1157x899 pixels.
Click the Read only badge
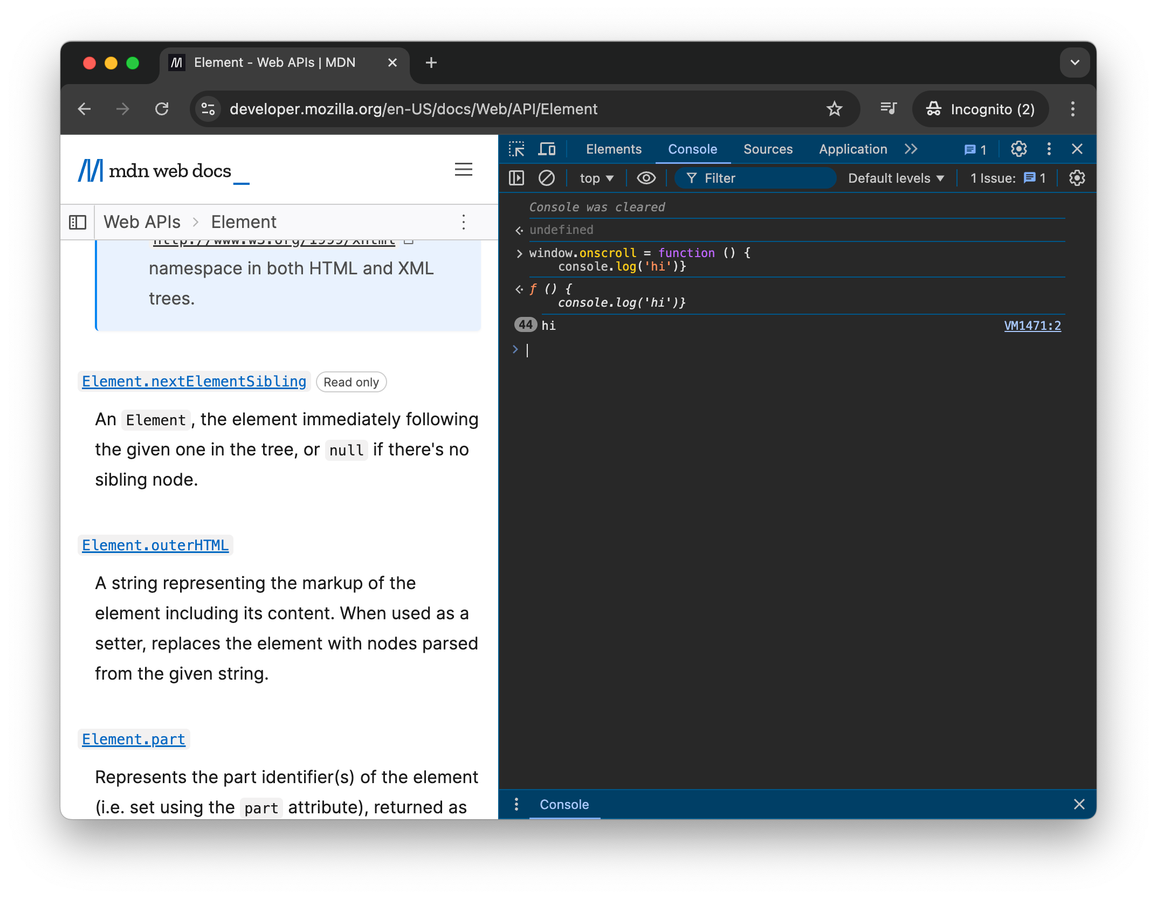(x=351, y=382)
